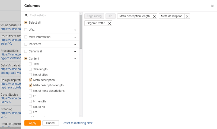Expand the URL metrics group
This screenshot has width=217, height=129.
(75, 30)
